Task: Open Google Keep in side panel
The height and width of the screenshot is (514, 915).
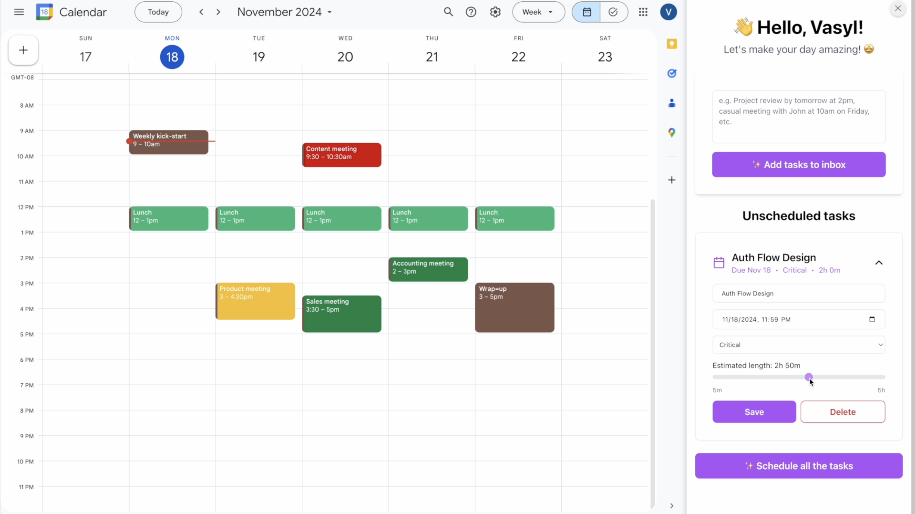Action: click(x=671, y=44)
